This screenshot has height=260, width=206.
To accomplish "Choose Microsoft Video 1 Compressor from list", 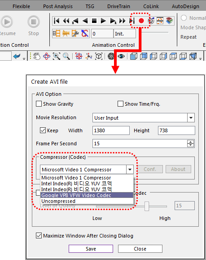I will (87, 178).
